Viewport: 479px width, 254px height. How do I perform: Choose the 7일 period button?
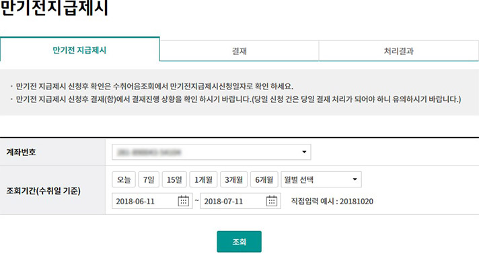pos(149,179)
